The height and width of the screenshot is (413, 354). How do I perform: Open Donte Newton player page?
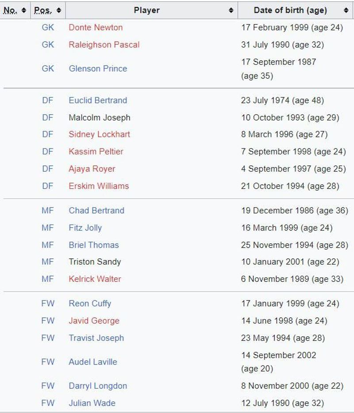pos(96,27)
